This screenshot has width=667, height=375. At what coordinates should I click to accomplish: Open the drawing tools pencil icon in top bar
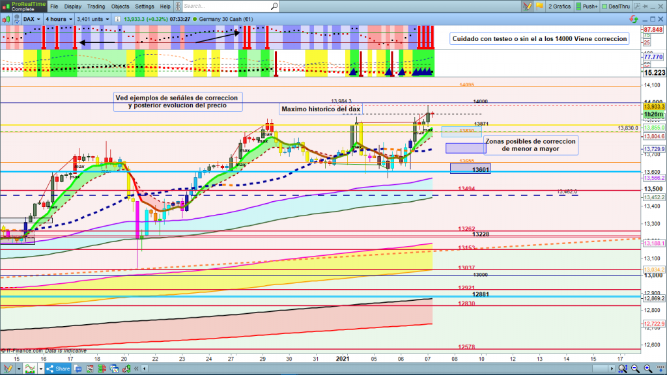pyautogui.click(x=527, y=7)
